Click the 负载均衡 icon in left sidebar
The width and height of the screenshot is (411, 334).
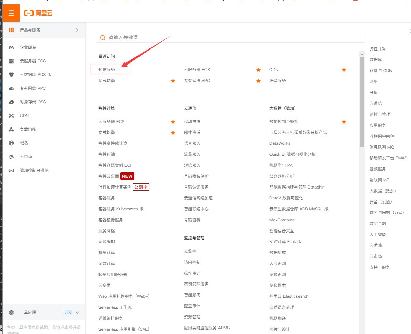pos(11,129)
